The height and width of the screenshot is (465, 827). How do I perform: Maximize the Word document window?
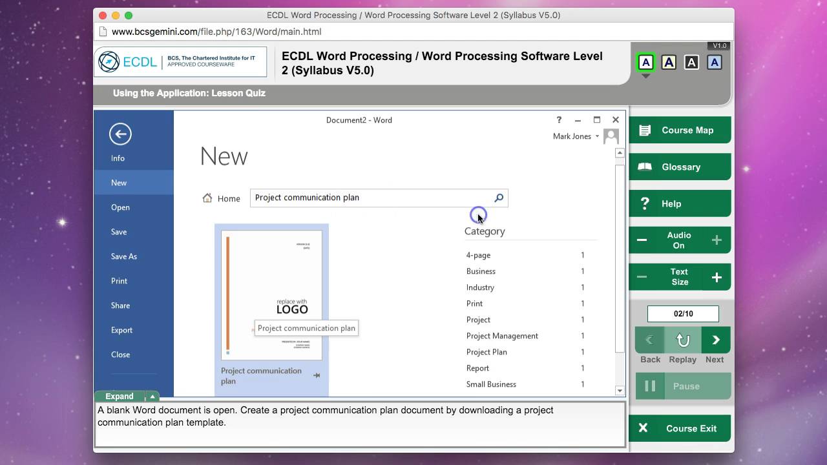point(597,119)
